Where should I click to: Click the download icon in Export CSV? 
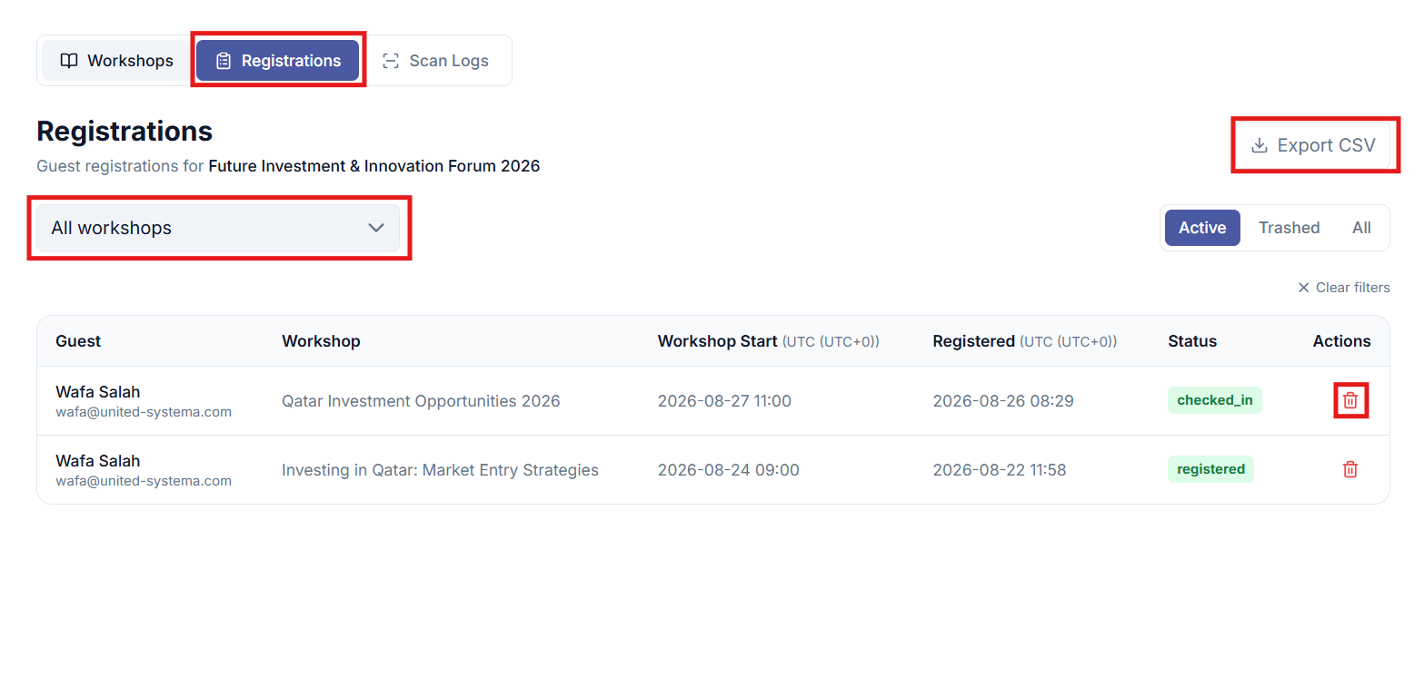1260,145
